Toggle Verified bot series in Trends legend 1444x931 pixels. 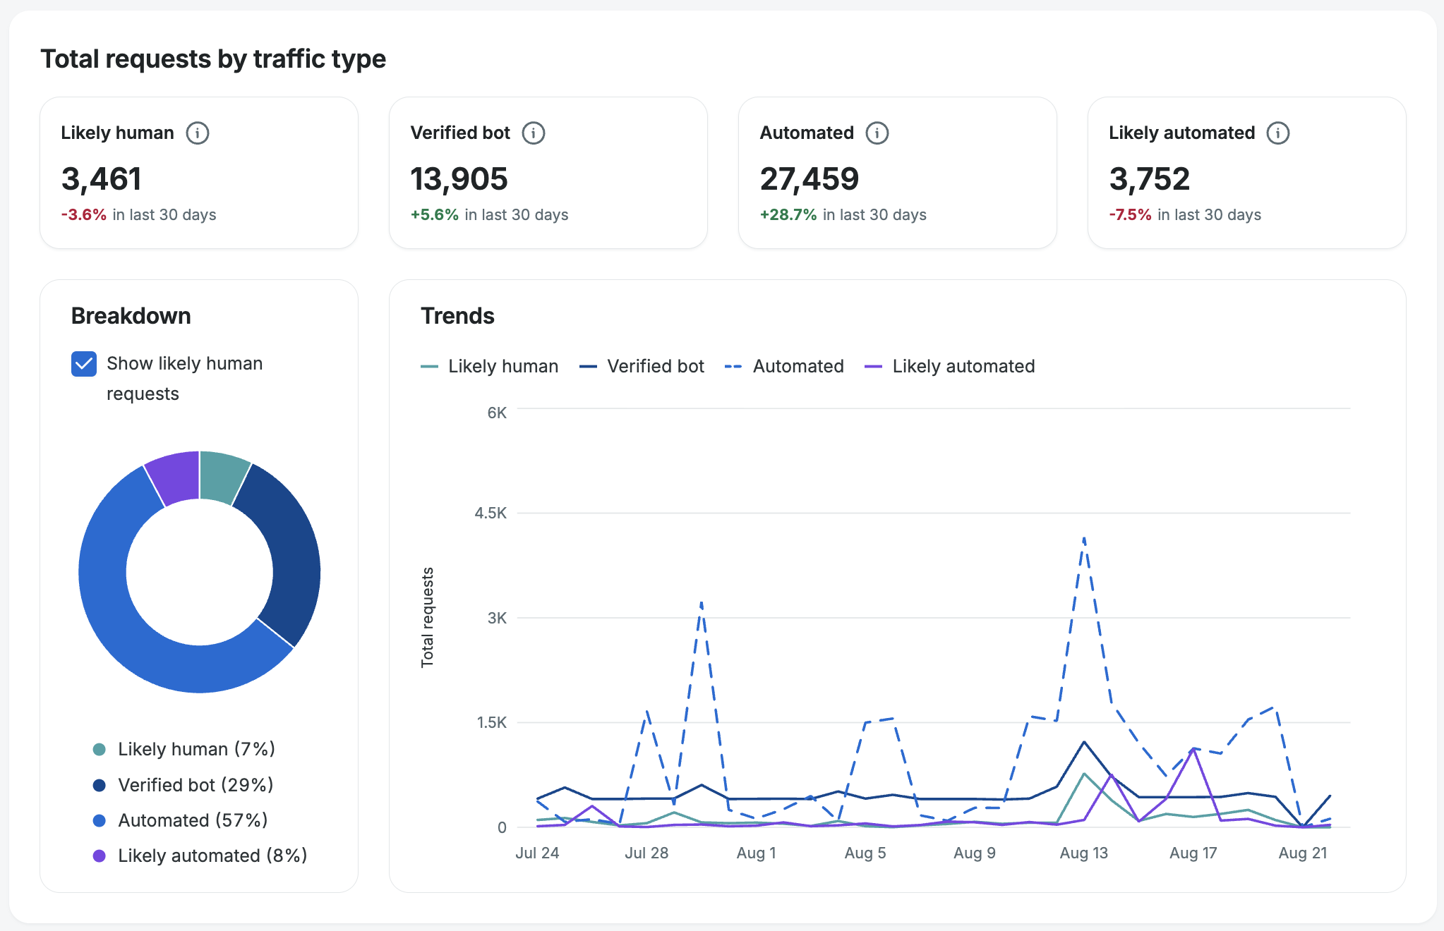click(x=642, y=366)
